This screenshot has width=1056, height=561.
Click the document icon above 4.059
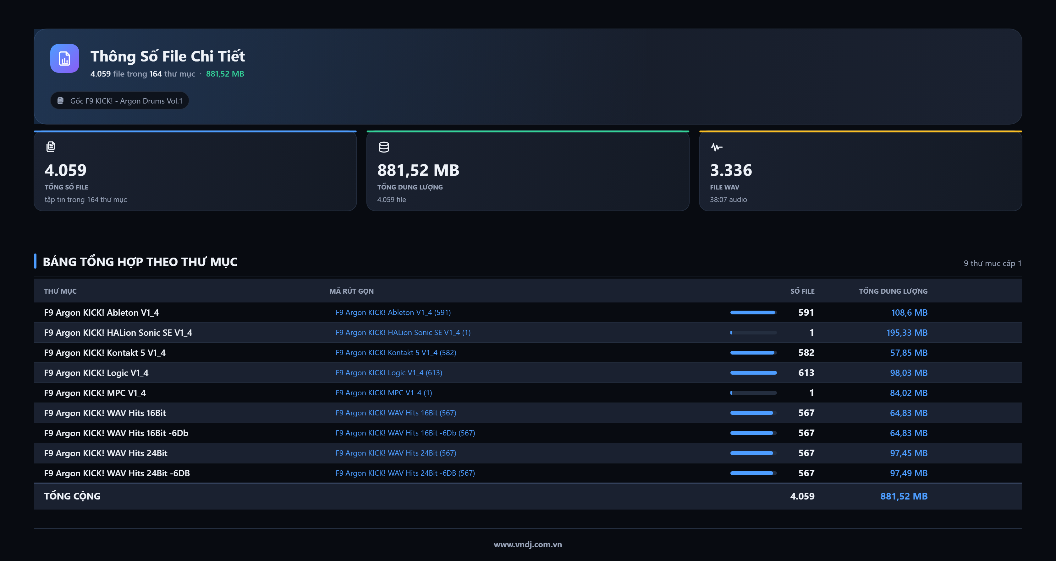pyautogui.click(x=51, y=147)
